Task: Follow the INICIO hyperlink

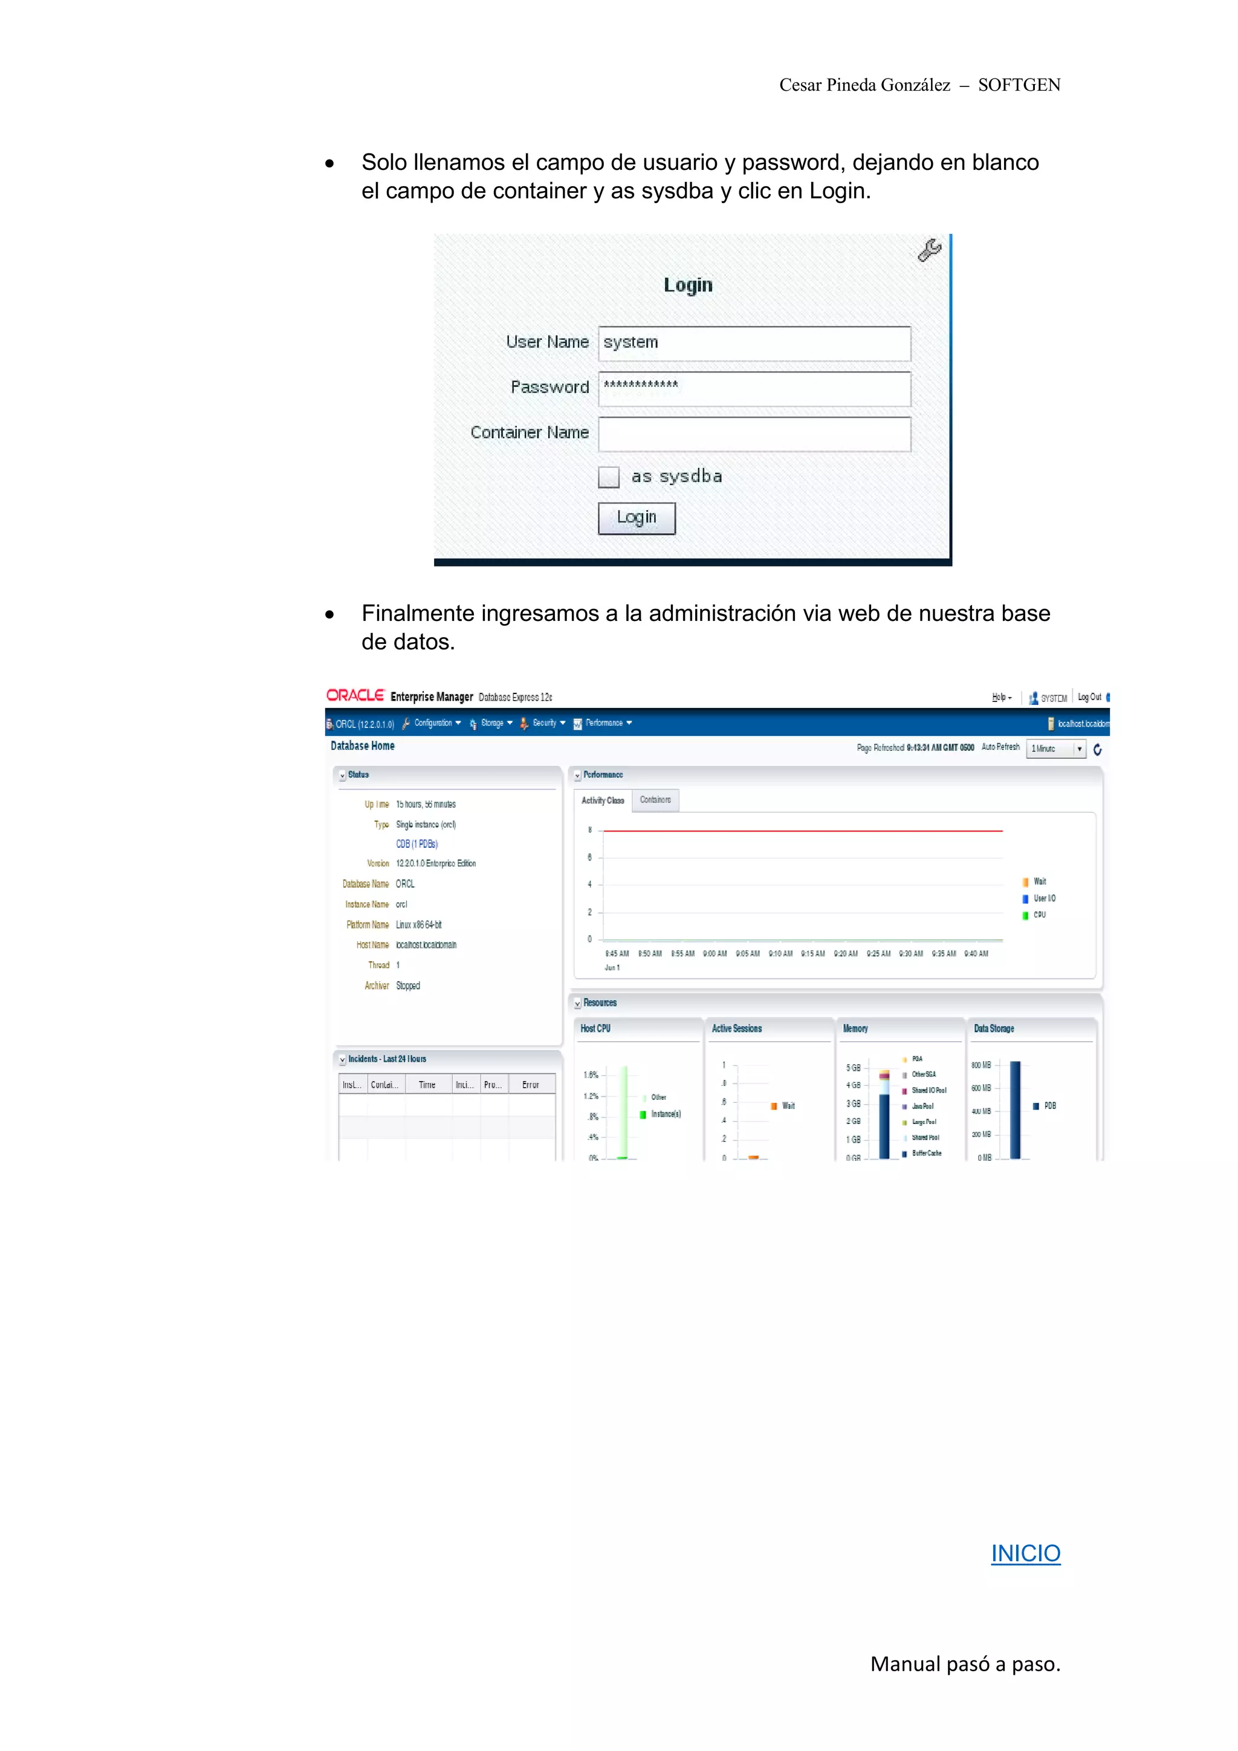Action: pos(1025,1552)
